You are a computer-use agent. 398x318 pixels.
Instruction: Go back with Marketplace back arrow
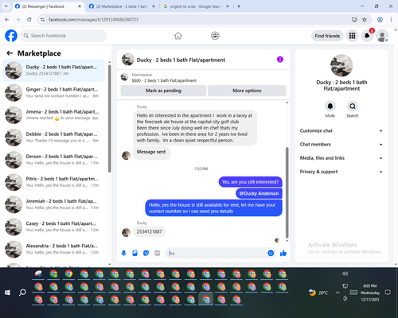coord(10,53)
